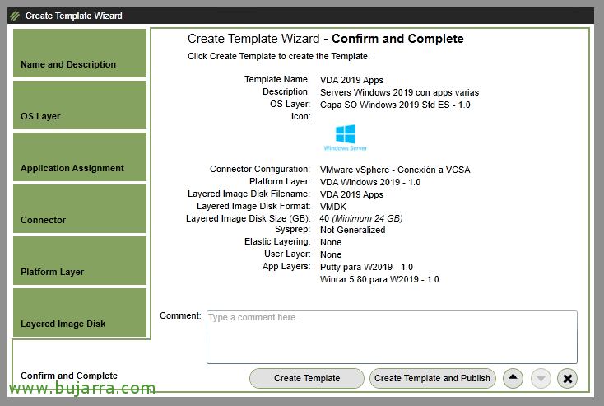This screenshot has height=406, width=604.
Task: Open the OS Layer step
Action: (x=80, y=105)
